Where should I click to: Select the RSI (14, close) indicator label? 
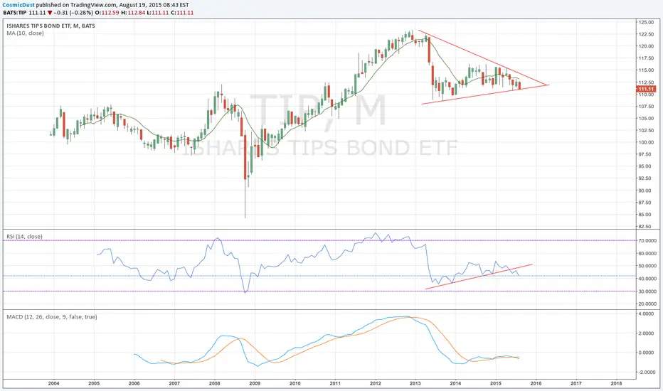click(x=24, y=236)
